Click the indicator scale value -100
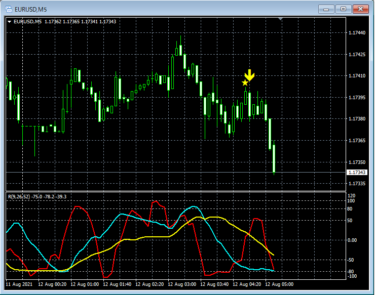The image size is (375, 295). click(x=352, y=276)
